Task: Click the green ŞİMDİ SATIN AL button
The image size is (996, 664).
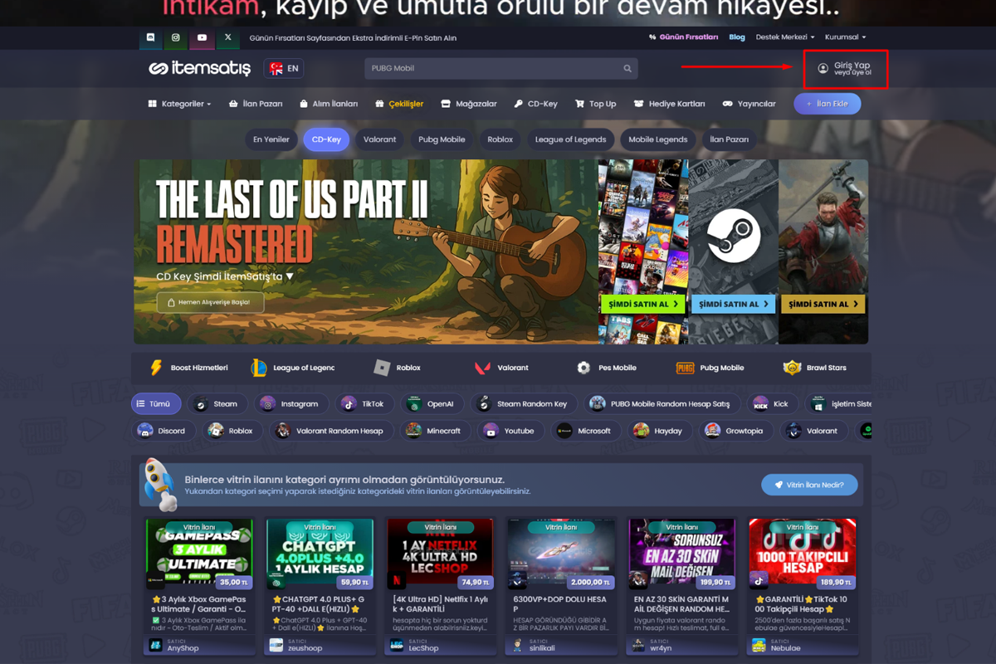Action: click(x=643, y=304)
